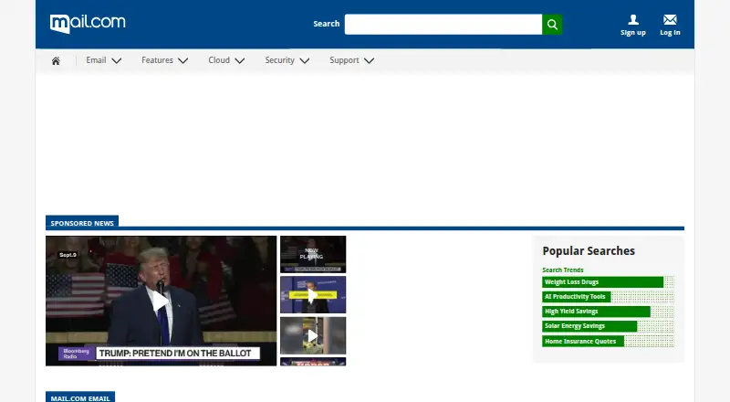This screenshot has height=402, width=730.
Task: Expand the Features dropdown chevron
Action: 183,60
